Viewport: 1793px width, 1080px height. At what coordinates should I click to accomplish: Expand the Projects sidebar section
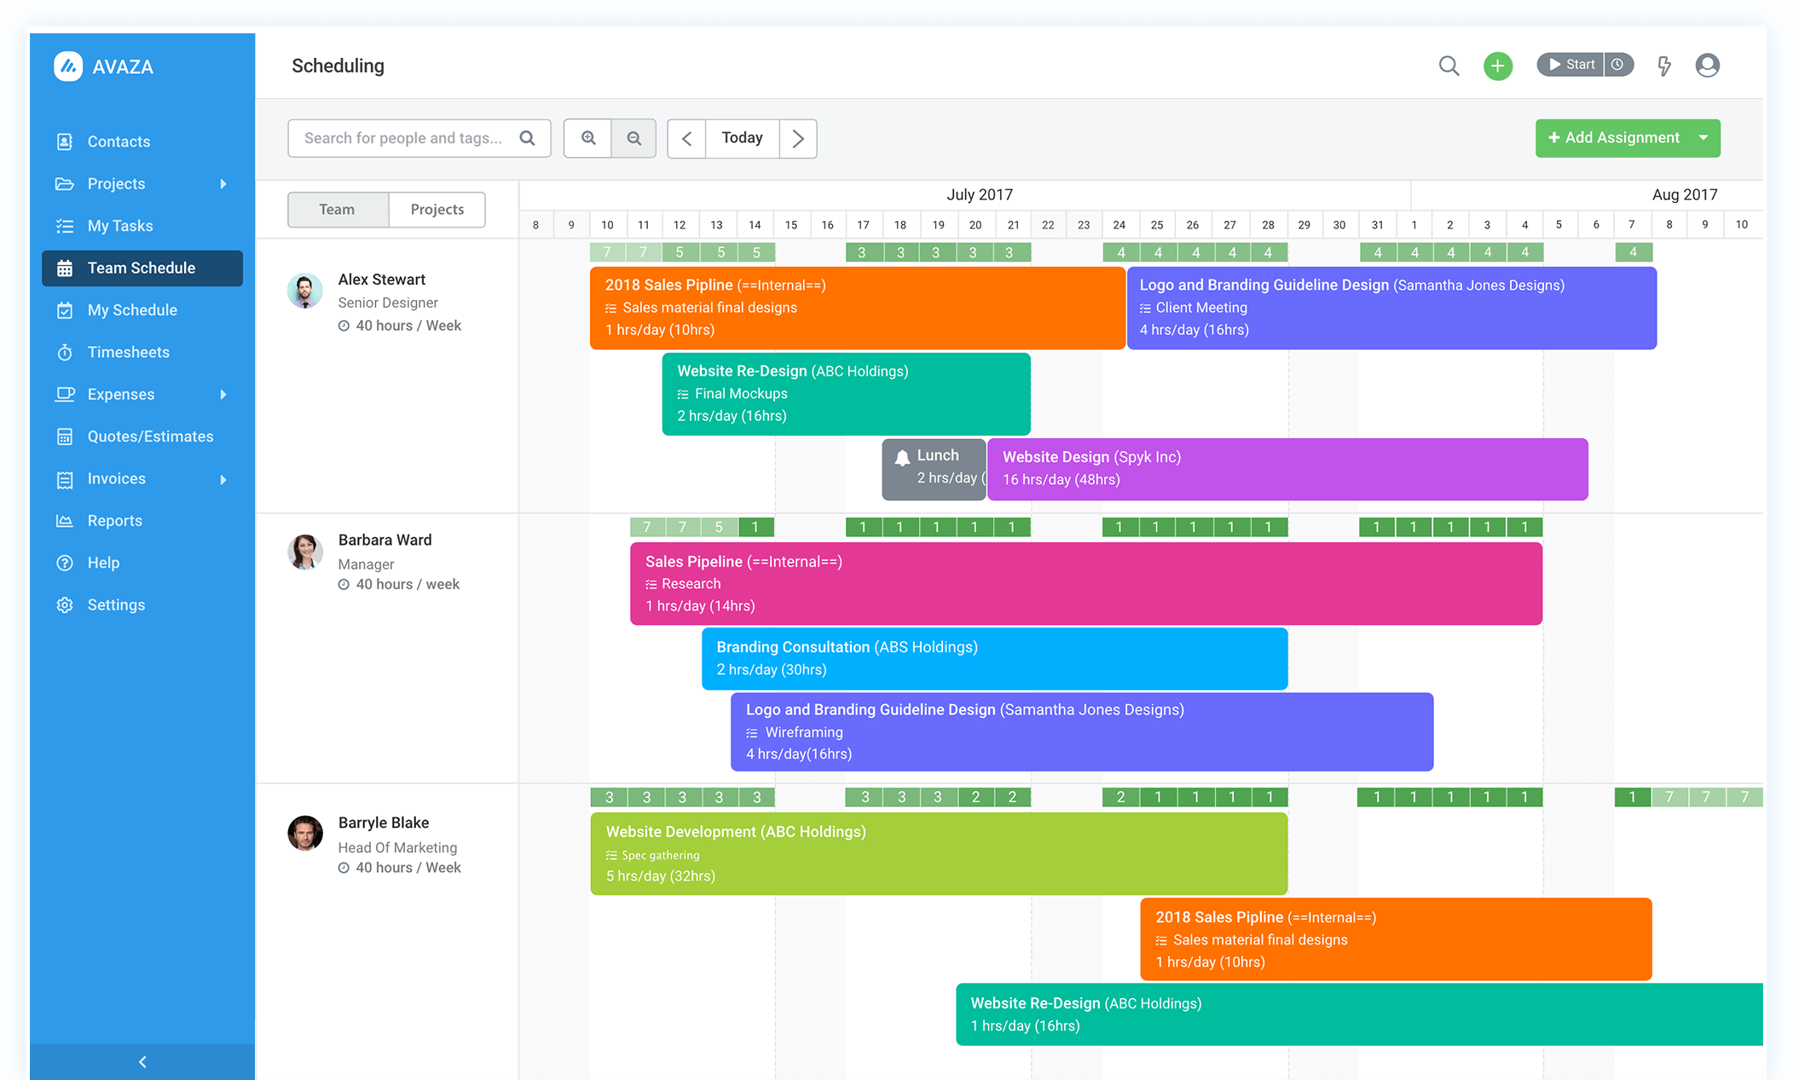pos(224,183)
